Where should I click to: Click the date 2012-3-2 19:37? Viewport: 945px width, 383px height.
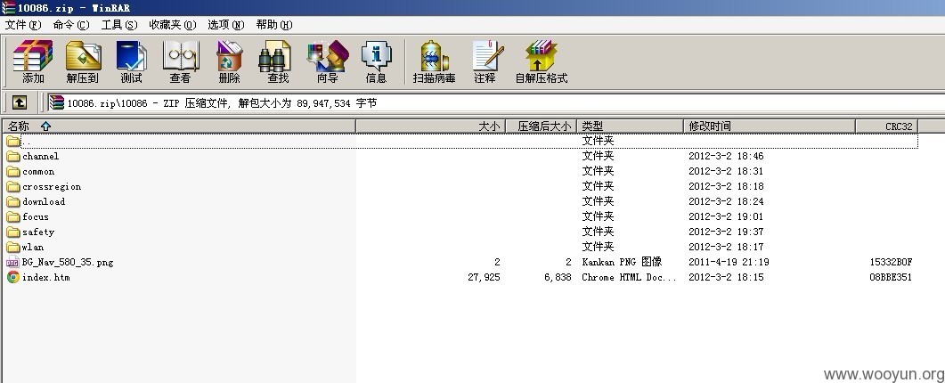coord(726,232)
